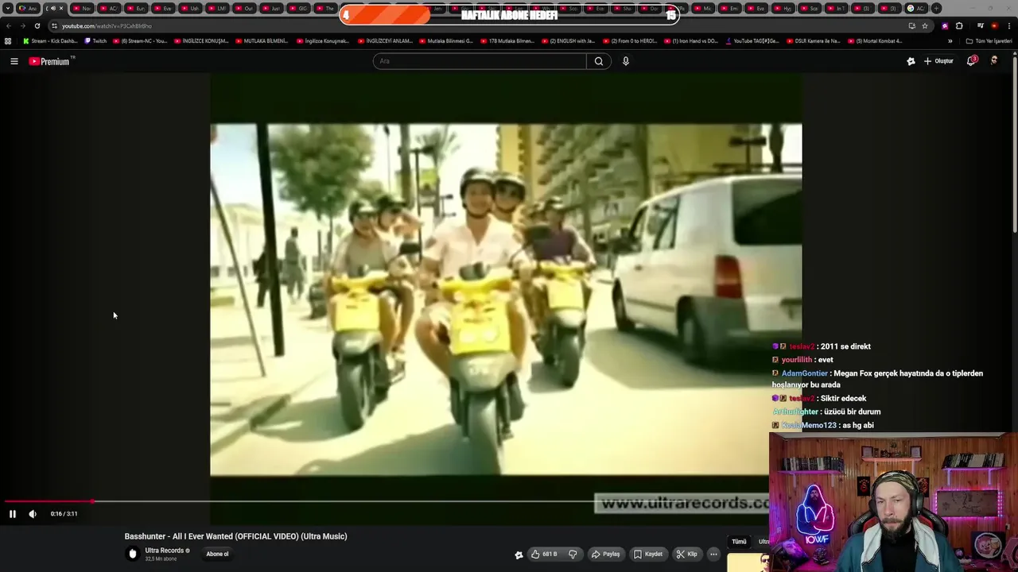
Task: Go back with browser back arrow
Action: click(9, 25)
